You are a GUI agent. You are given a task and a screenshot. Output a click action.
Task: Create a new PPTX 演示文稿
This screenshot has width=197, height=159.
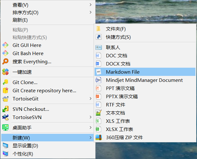[x=145, y=97]
